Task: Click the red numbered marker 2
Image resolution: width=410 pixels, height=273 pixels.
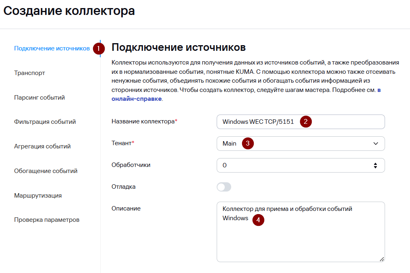Action: (306, 121)
